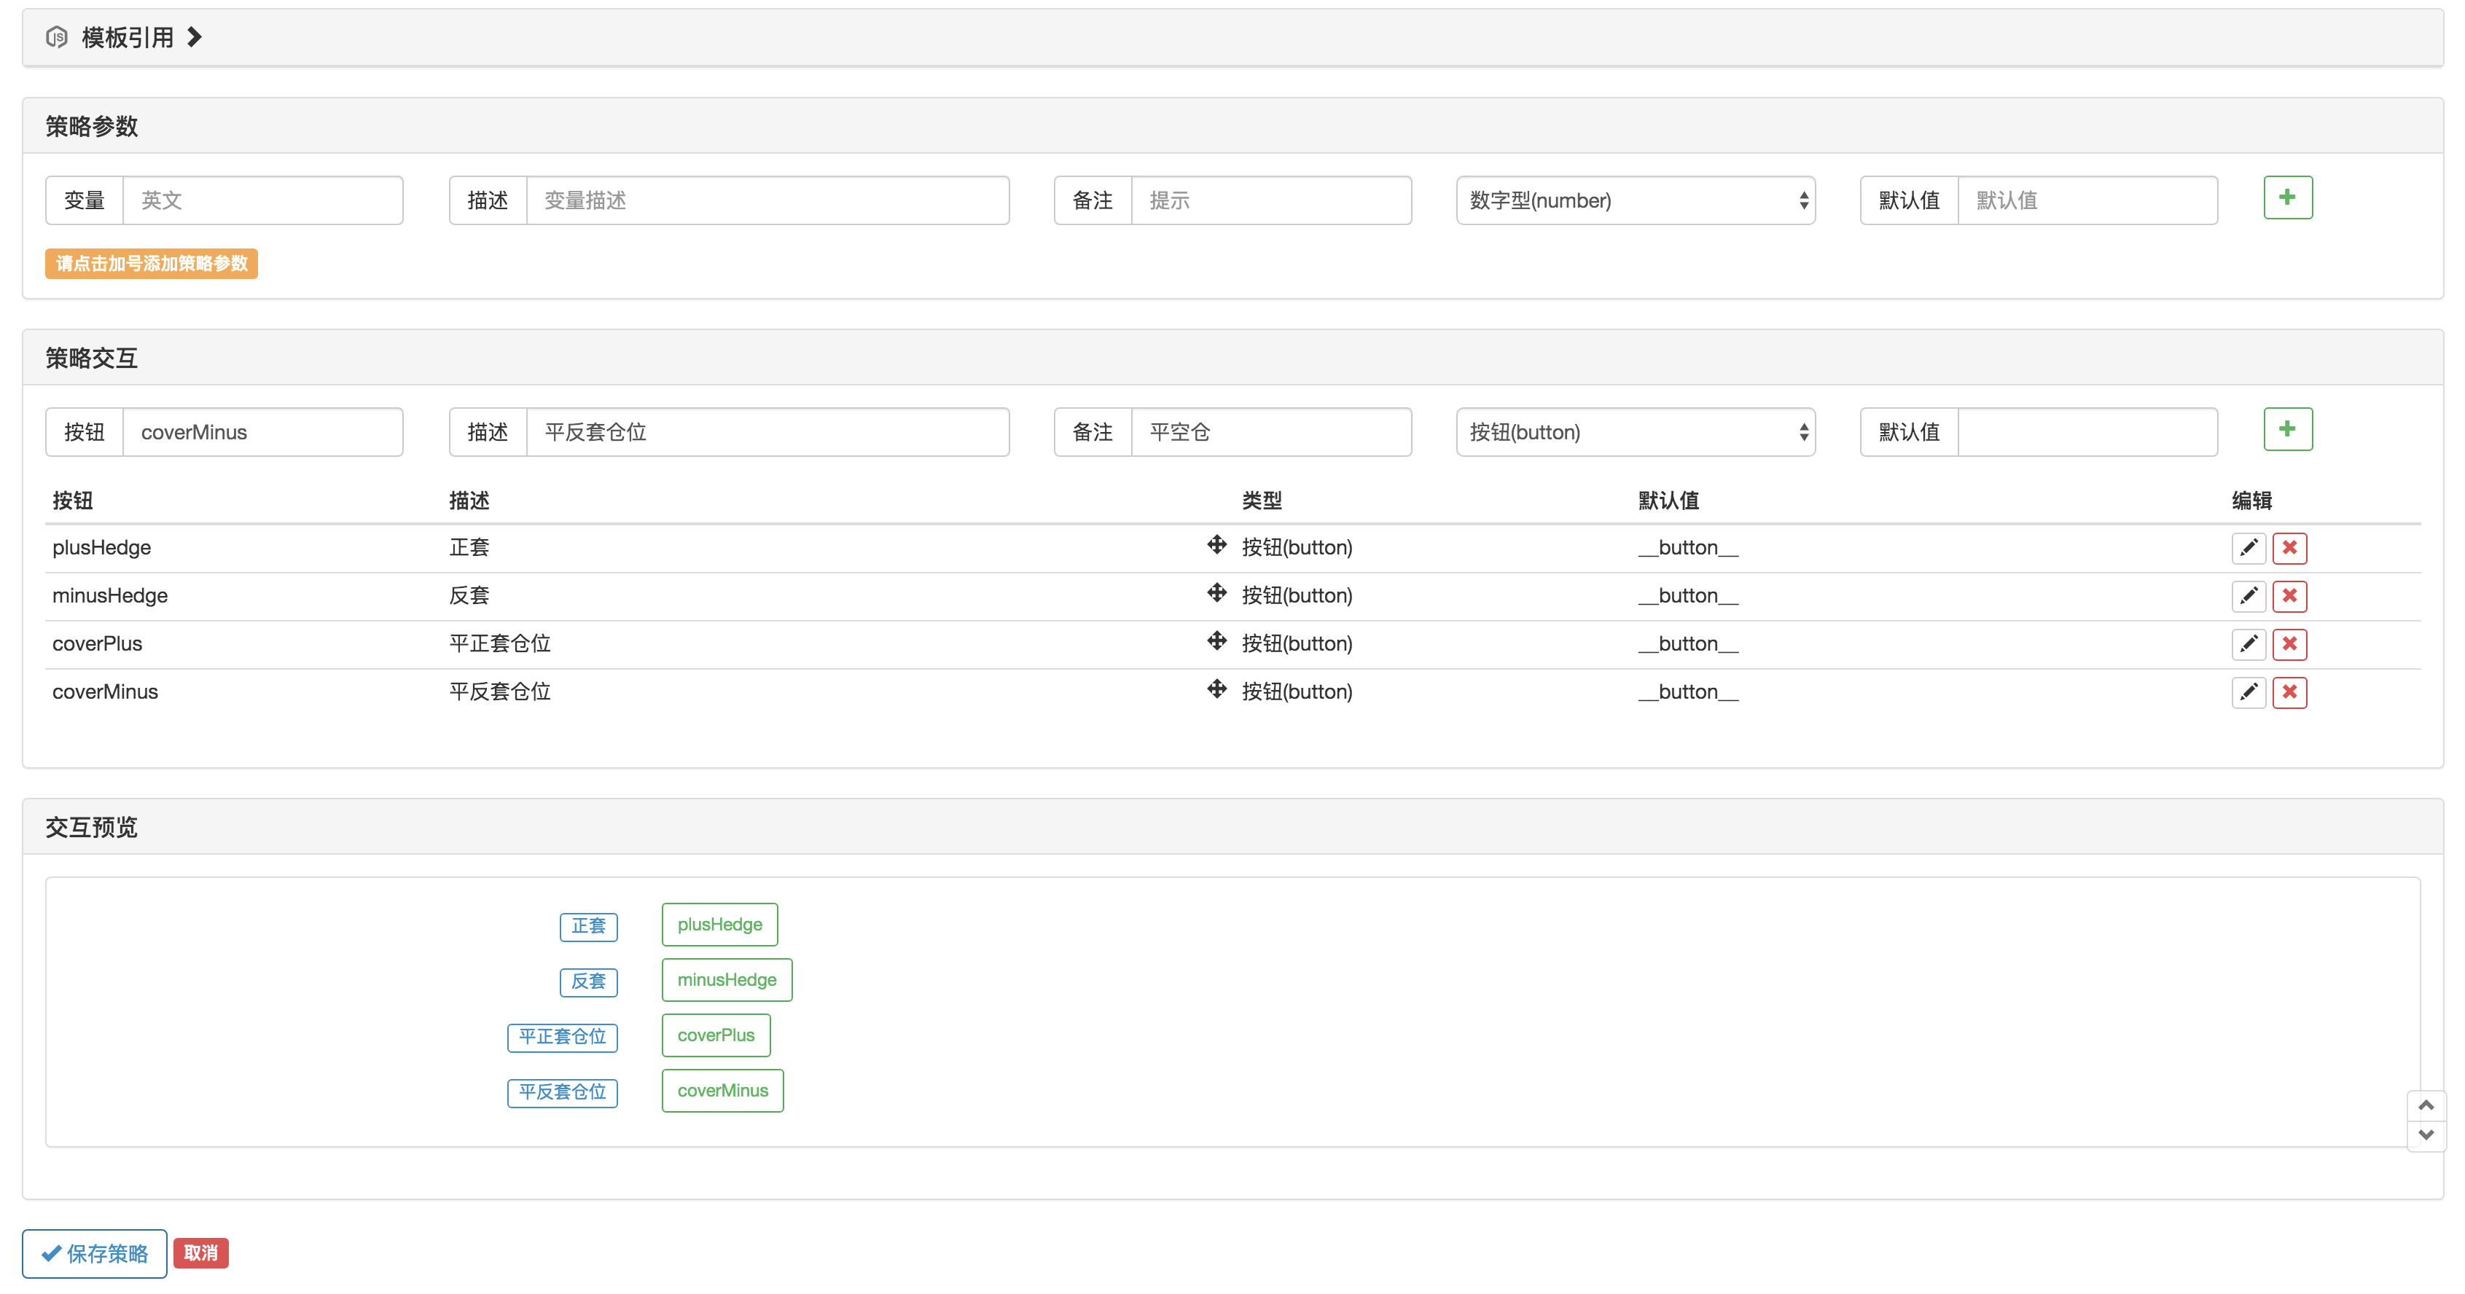Click the move handle icon for plusHedge
Image resolution: width=2465 pixels, height=1294 pixels.
coord(1216,545)
